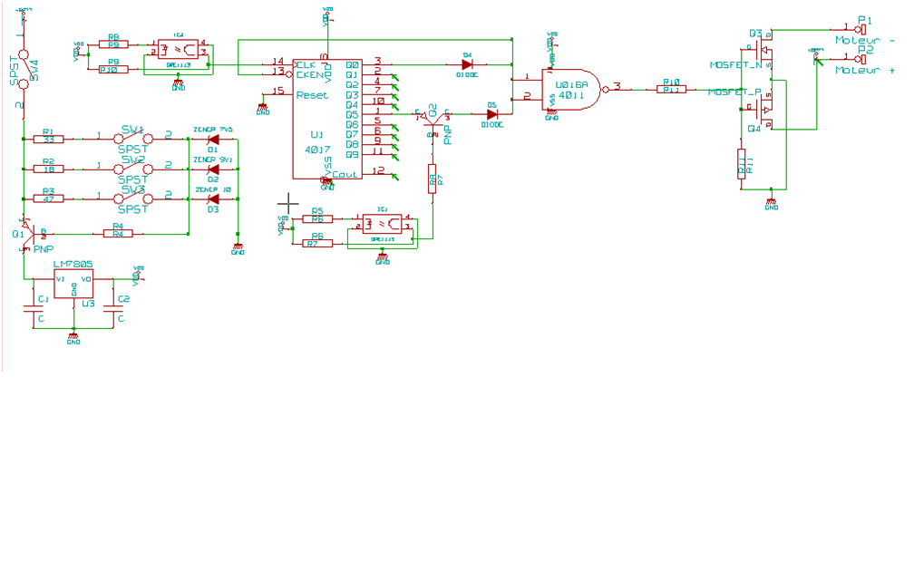
Task: Select the SW1 SPST switch
Action: (x=133, y=138)
